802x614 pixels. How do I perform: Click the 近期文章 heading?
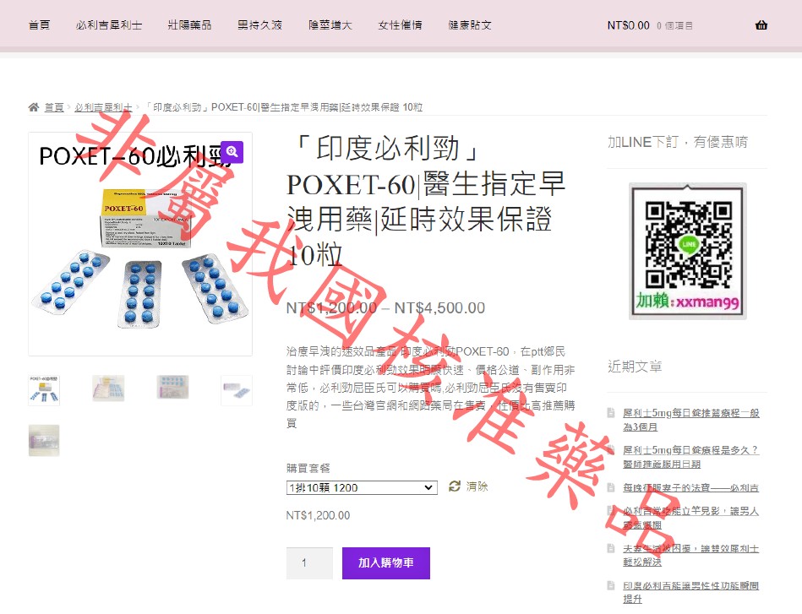(x=635, y=366)
